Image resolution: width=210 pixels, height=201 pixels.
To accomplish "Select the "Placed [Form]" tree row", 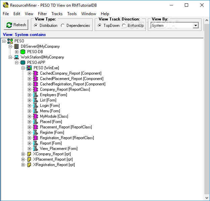I will [51, 122].
